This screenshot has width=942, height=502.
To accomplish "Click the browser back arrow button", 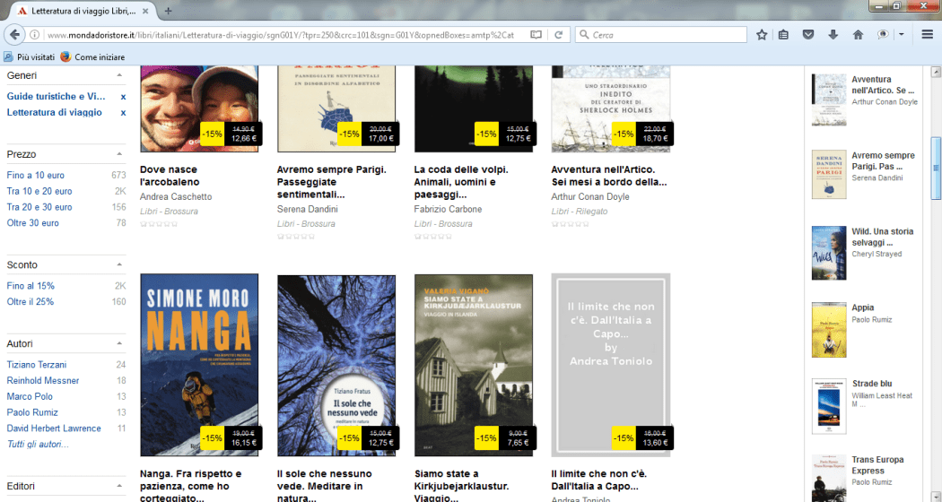I will 14,35.
